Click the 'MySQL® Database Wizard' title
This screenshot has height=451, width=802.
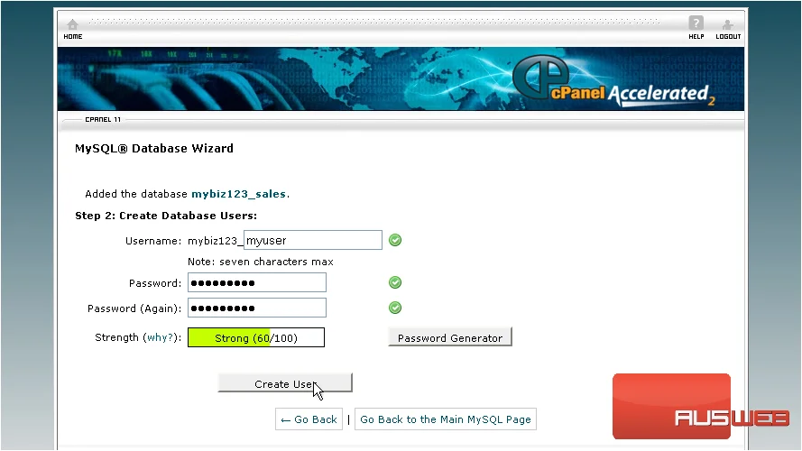click(154, 148)
